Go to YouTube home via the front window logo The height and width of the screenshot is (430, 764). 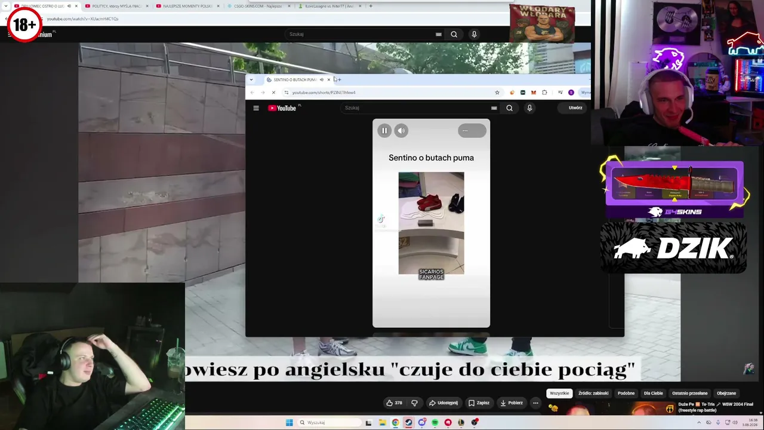[282, 108]
